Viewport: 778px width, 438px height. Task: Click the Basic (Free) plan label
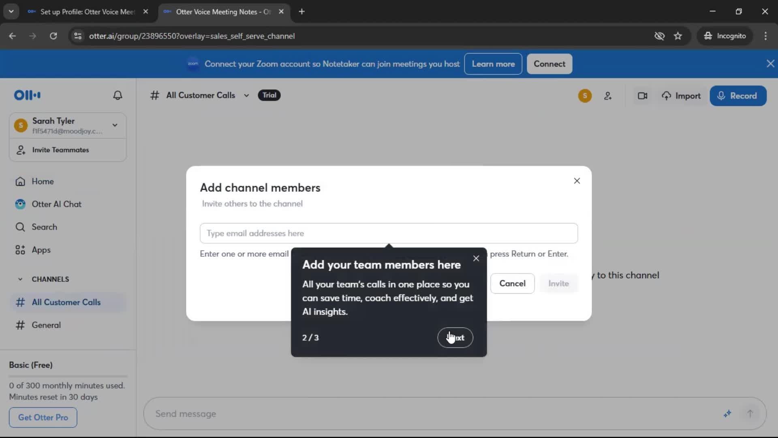(31, 365)
